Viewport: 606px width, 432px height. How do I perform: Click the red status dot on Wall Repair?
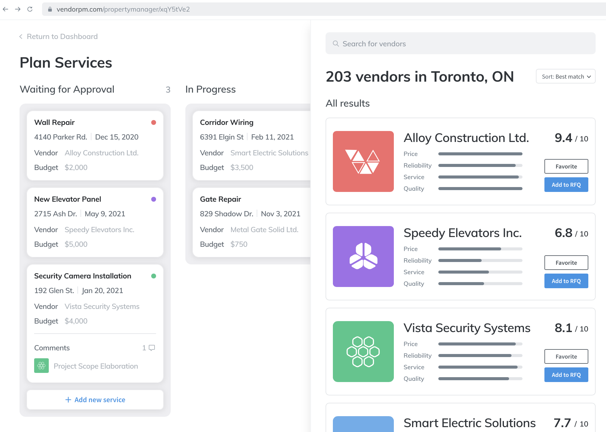pyautogui.click(x=154, y=122)
